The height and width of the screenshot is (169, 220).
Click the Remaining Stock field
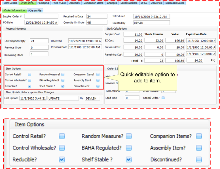39,54
